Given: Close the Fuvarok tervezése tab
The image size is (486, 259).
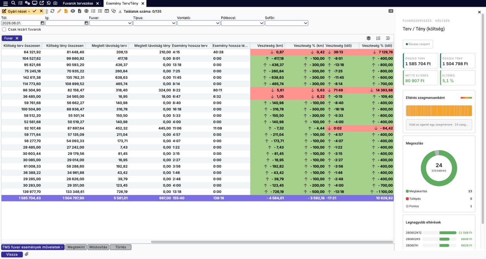Looking at the screenshot, I should tap(98, 3).
